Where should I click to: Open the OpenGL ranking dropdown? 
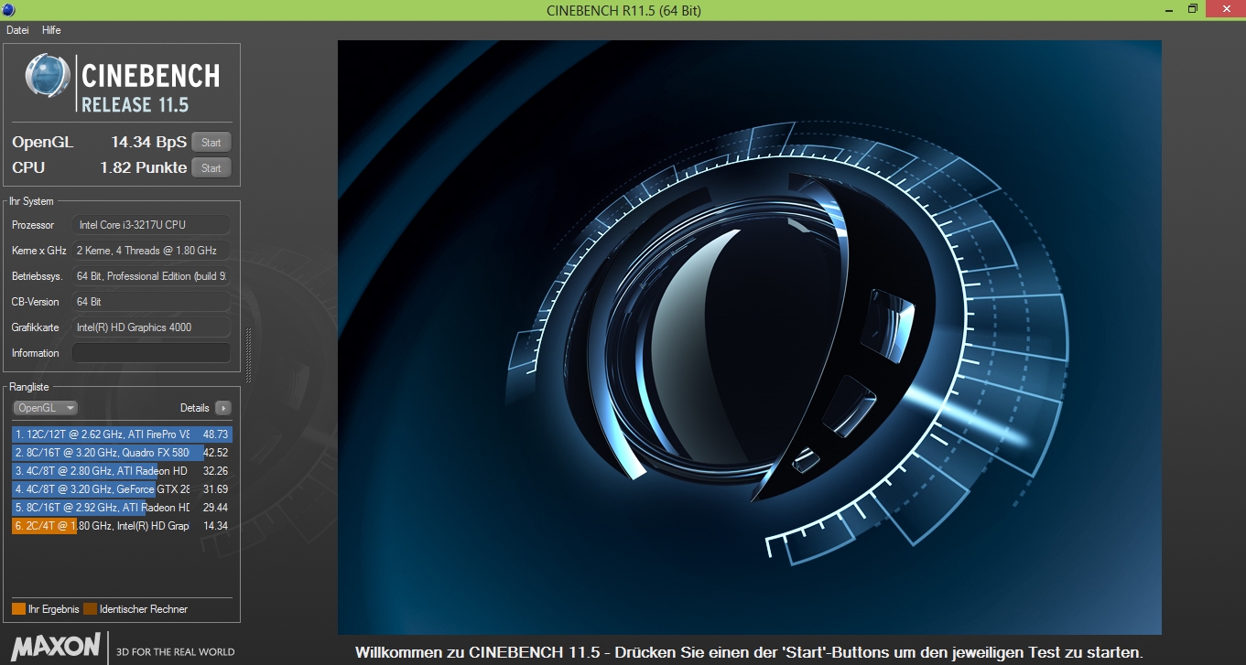tap(45, 408)
